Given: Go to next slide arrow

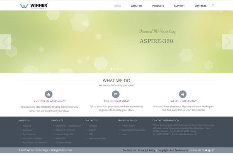Looking at the screenshot, I should (228, 42).
